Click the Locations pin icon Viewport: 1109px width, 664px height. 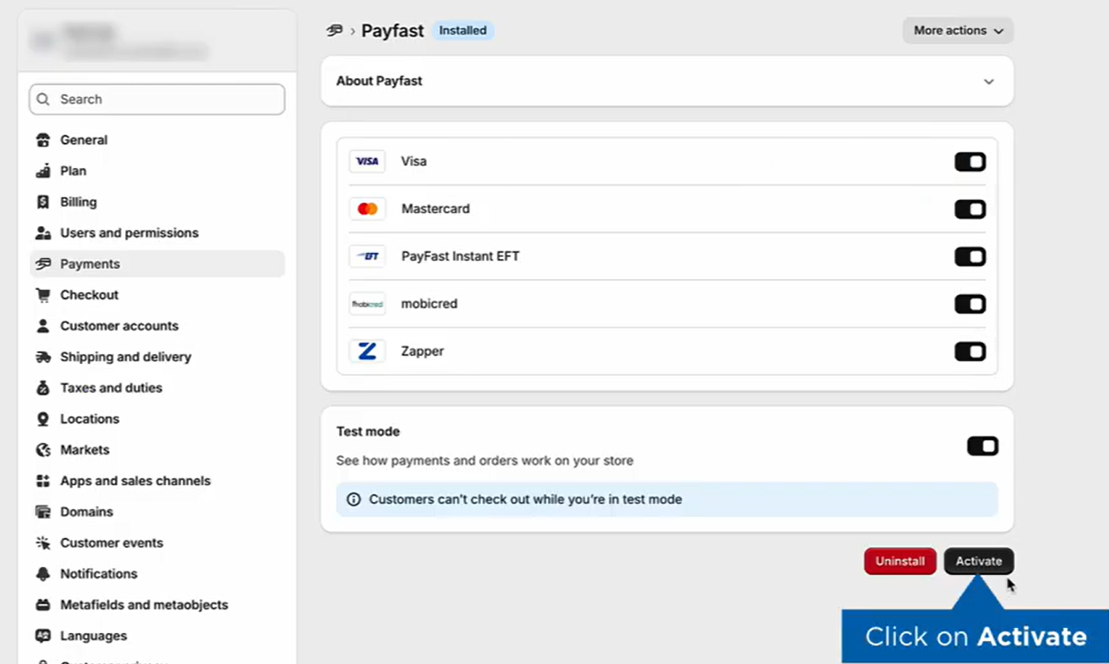(x=43, y=418)
